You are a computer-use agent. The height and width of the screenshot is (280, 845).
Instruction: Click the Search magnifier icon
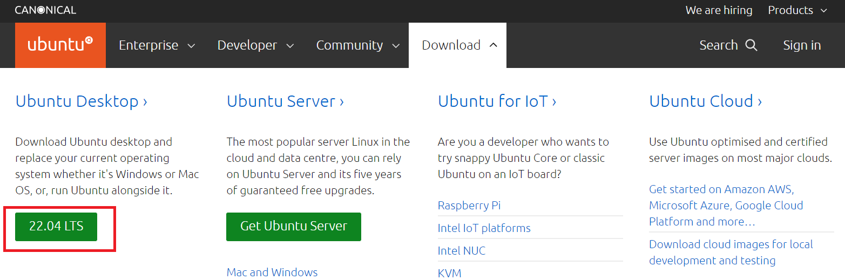click(x=751, y=45)
